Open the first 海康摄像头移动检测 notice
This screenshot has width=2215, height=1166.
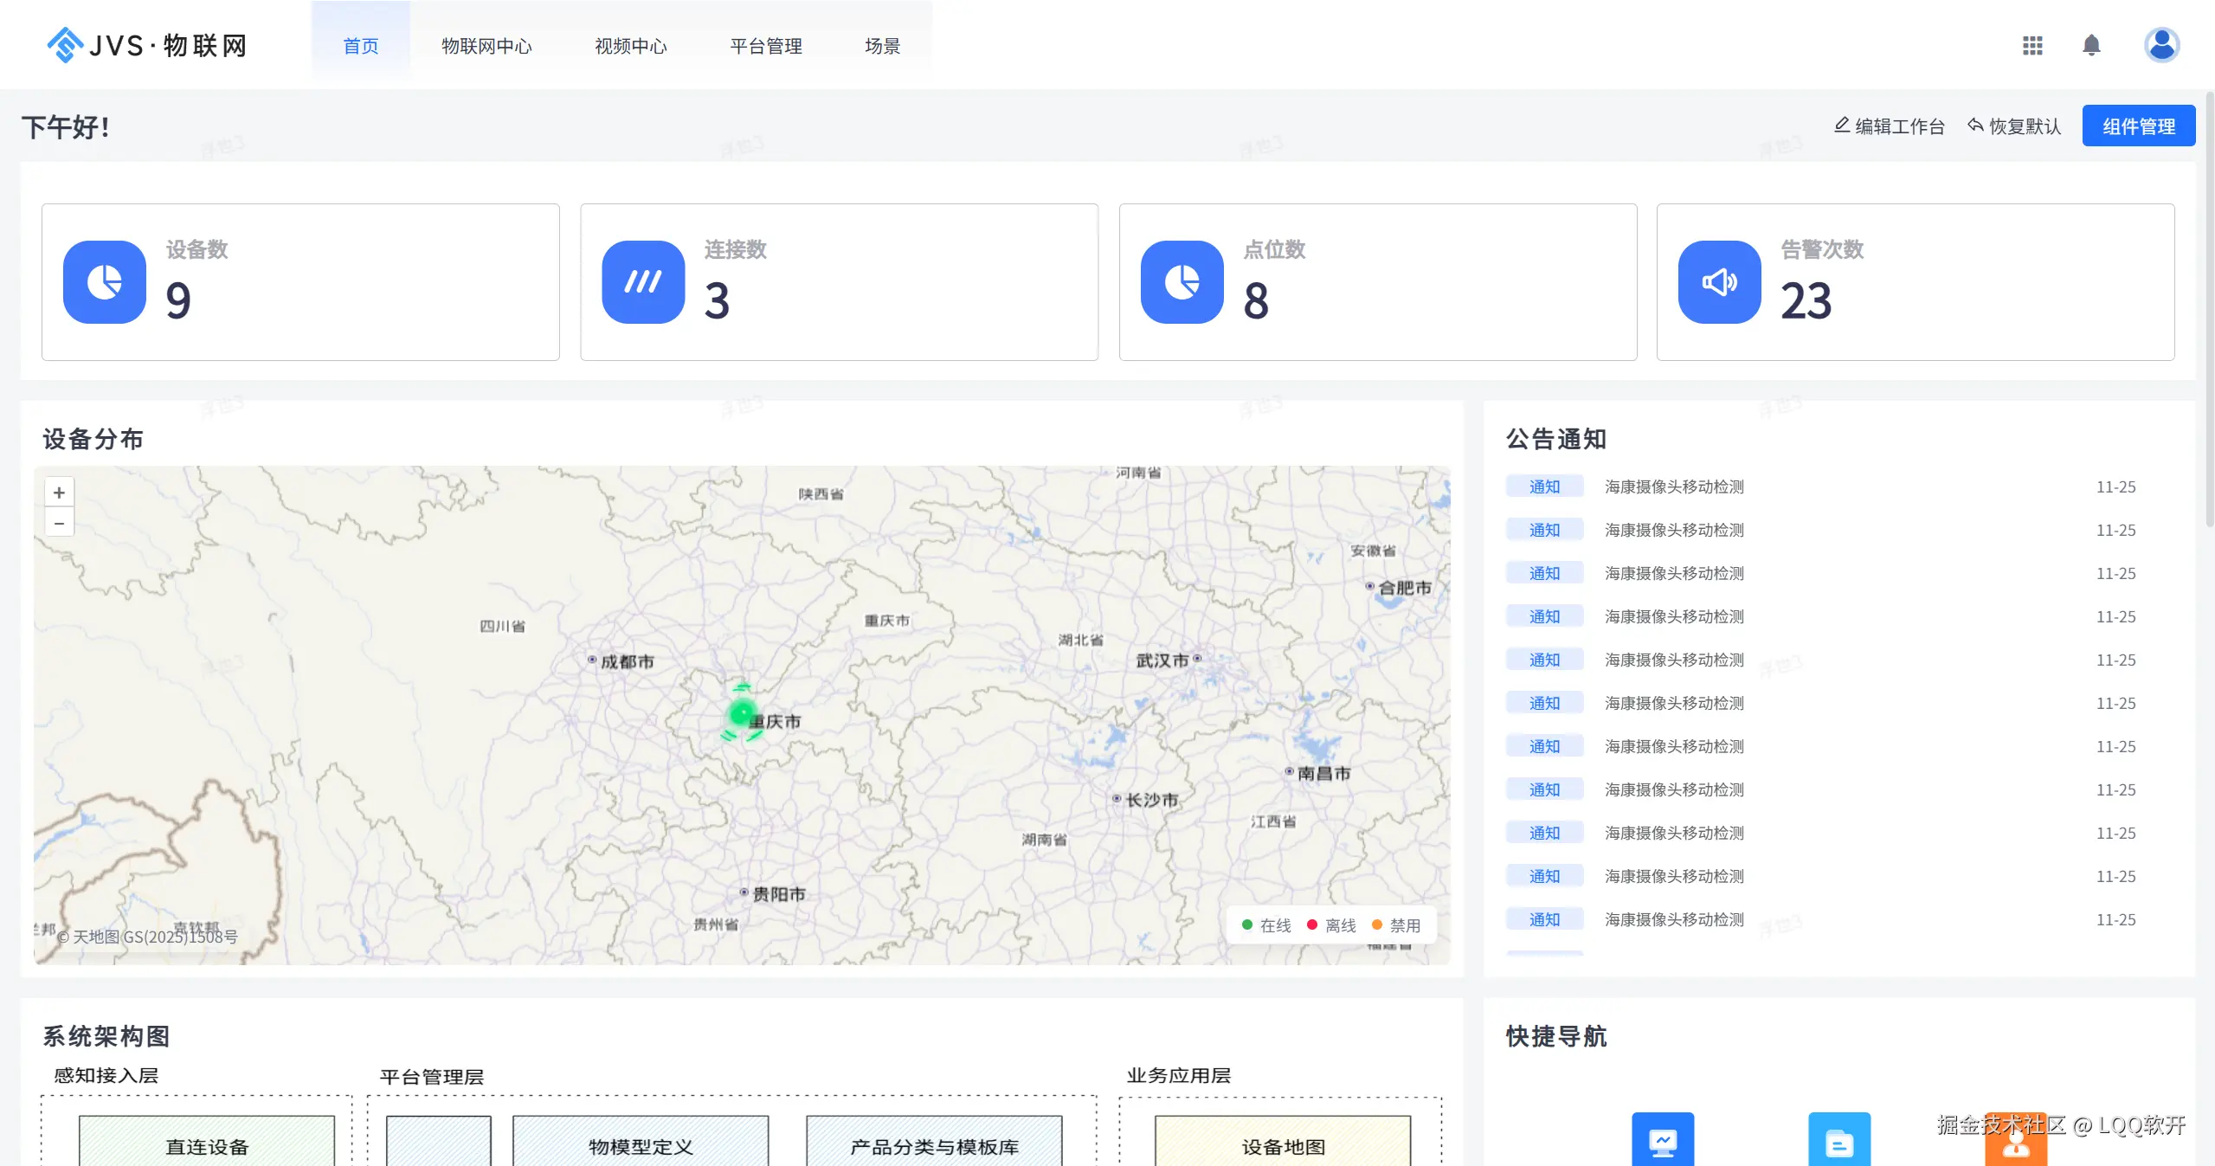pyautogui.click(x=1674, y=486)
